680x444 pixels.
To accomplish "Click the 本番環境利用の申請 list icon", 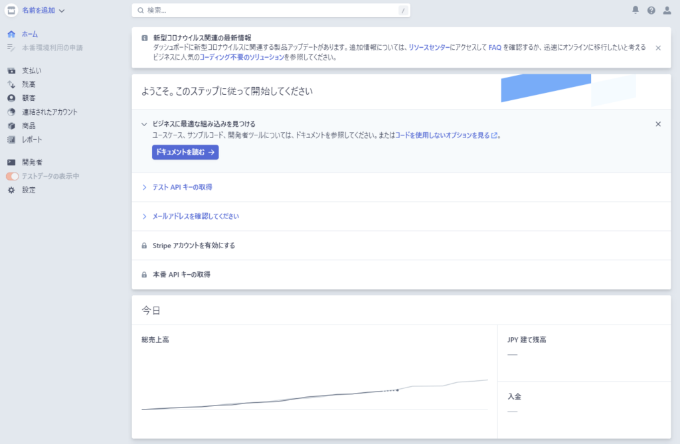I will (x=11, y=48).
